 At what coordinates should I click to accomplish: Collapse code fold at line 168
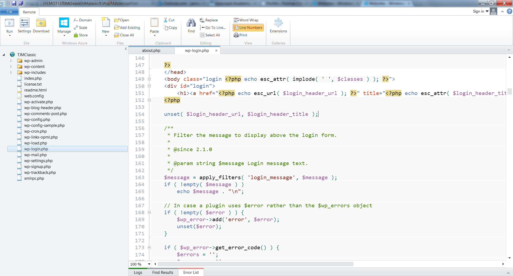pos(149,213)
